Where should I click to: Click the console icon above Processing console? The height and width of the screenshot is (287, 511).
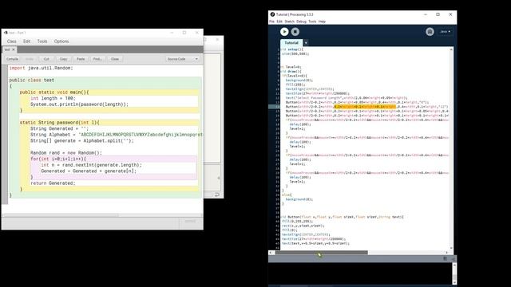click(x=446, y=258)
